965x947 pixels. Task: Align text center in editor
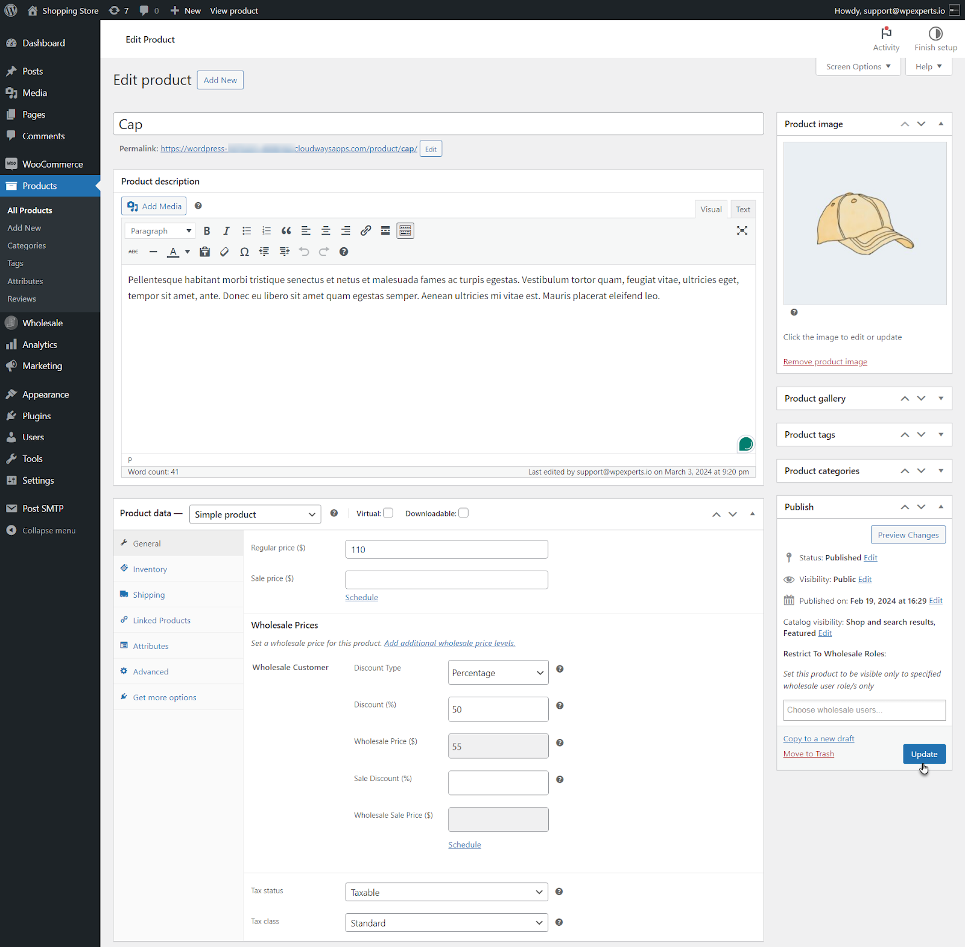tap(326, 231)
